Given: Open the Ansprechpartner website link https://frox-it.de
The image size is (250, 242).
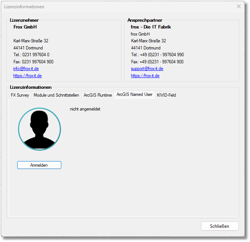Looking at the screenshot, I should [x=145, y=76].
